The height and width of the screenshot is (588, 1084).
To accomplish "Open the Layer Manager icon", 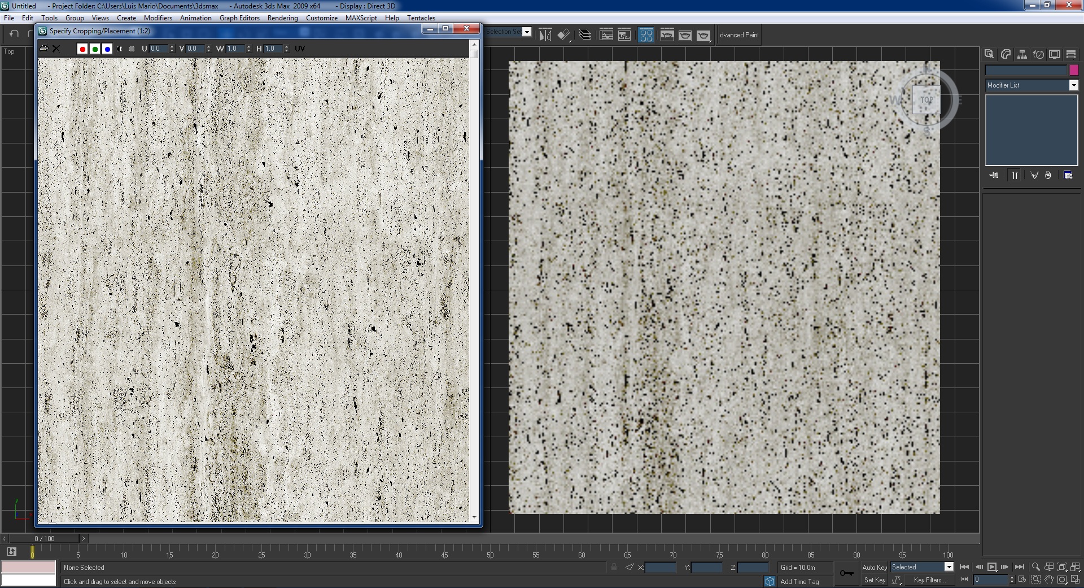I will (585, 35).
